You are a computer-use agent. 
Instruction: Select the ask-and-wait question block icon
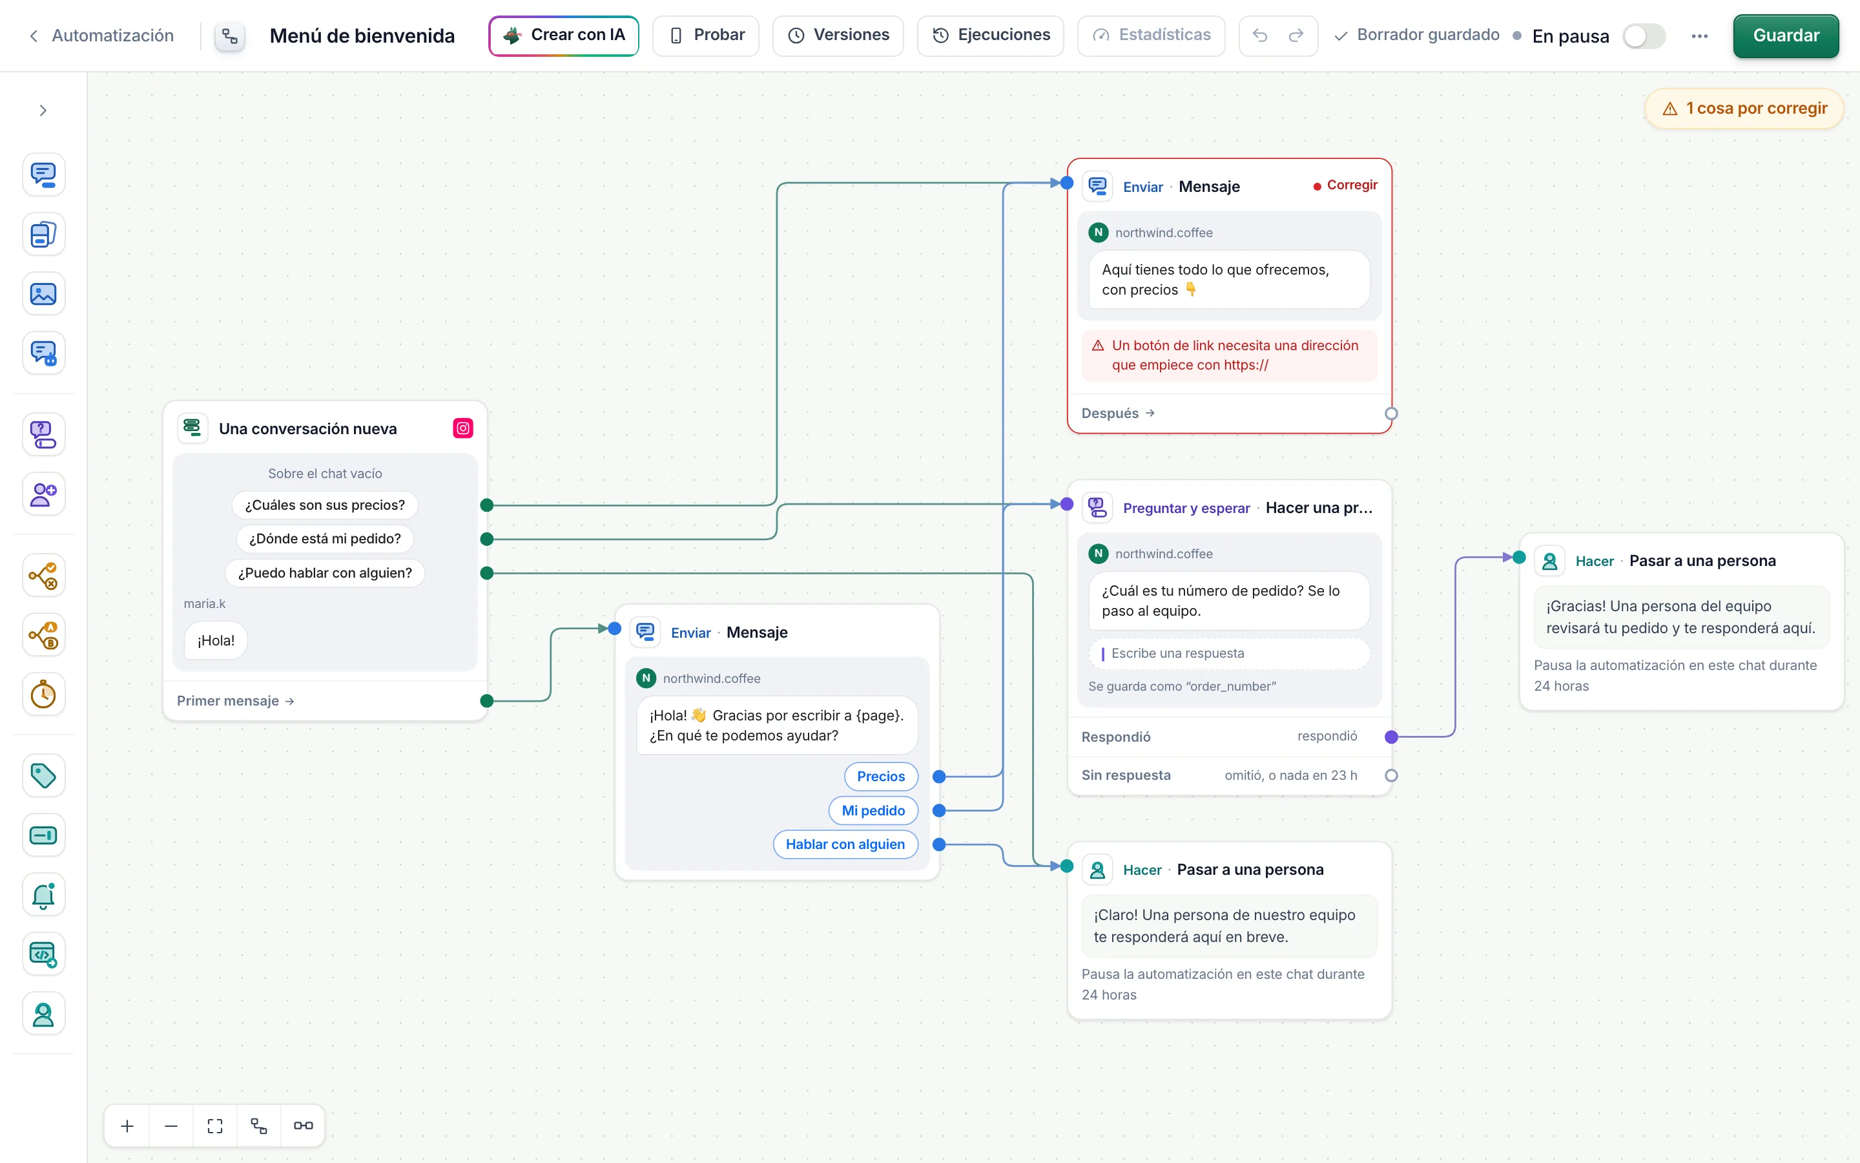pos(43,435)
